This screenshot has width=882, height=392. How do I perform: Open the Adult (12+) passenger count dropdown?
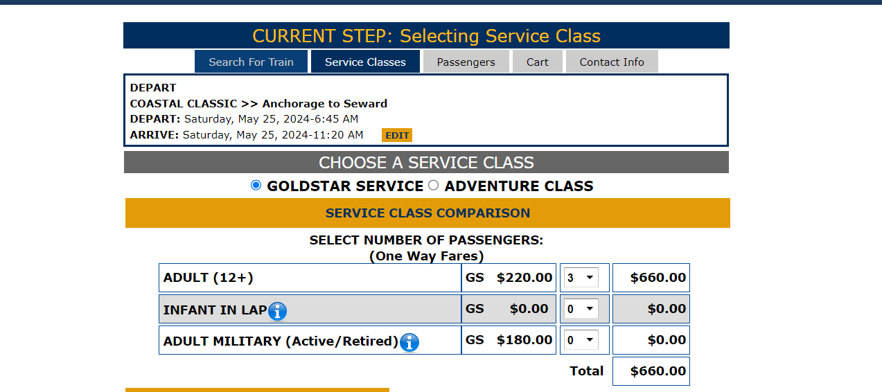pos(581,278)
